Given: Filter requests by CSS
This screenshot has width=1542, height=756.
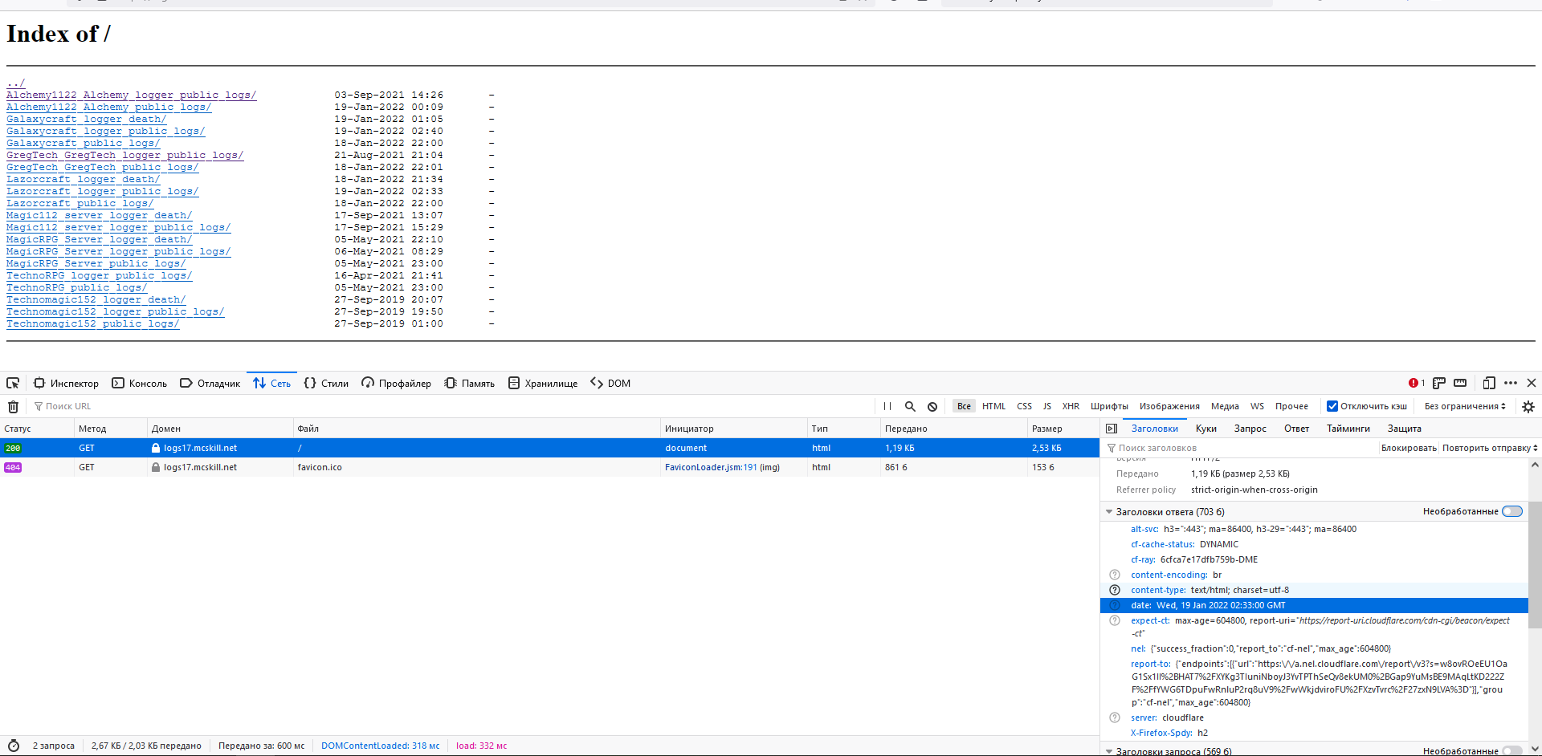Looking at the screenshot, I should (1024, 406).
